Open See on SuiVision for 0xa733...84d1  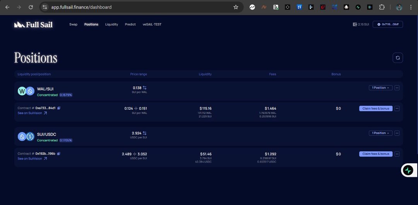[32, 113]
